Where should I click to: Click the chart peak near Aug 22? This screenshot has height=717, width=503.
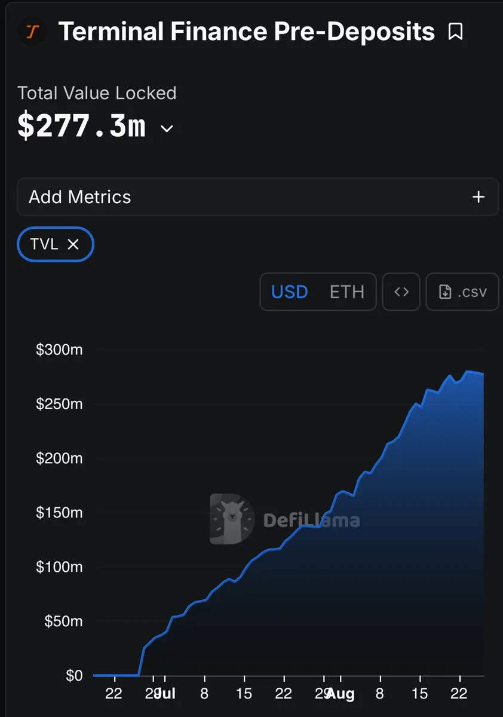tap(468, 372)
